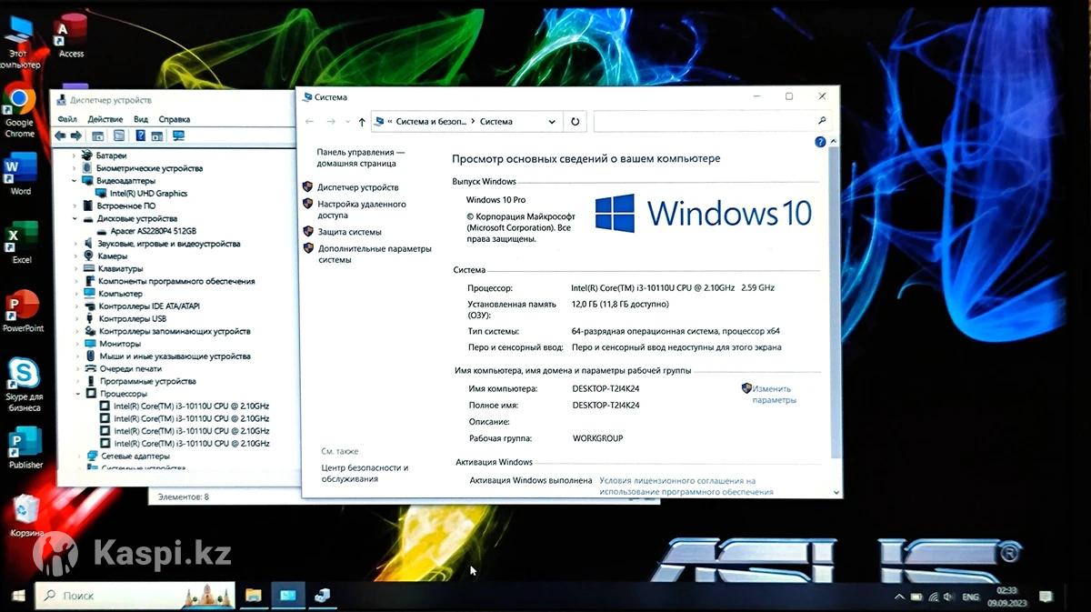The height and width of the screenshot is (612, 1091).
Task: Launch Word from the desktop
Action: click(x=20, y=174)
